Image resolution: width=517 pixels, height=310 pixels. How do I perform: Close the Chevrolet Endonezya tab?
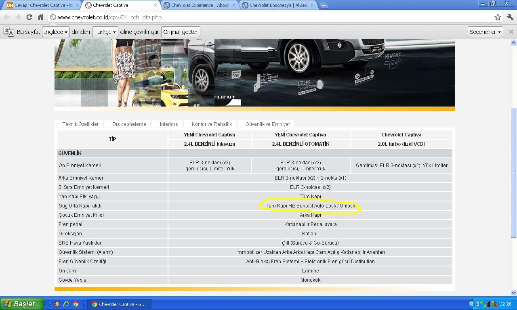[x=312, y=5]
